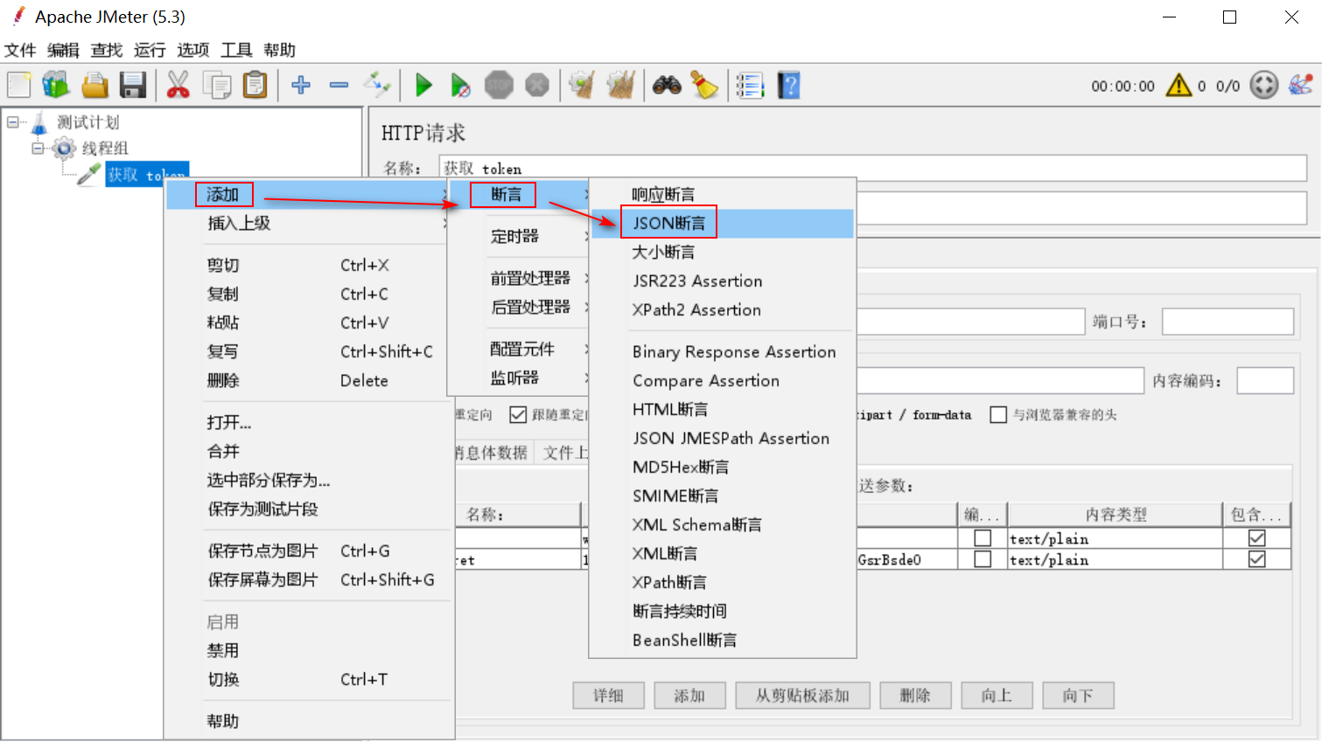Expand all nodes with the plus icon
The image size is (1322, 742).
[301, 85]
